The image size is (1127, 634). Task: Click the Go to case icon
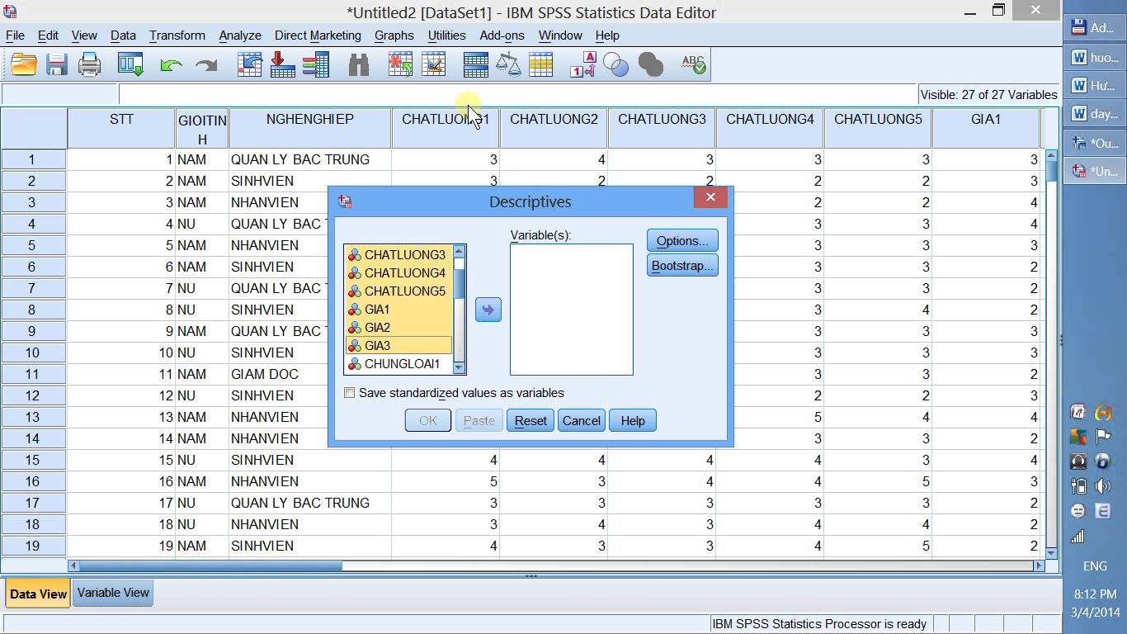[249, 64]
